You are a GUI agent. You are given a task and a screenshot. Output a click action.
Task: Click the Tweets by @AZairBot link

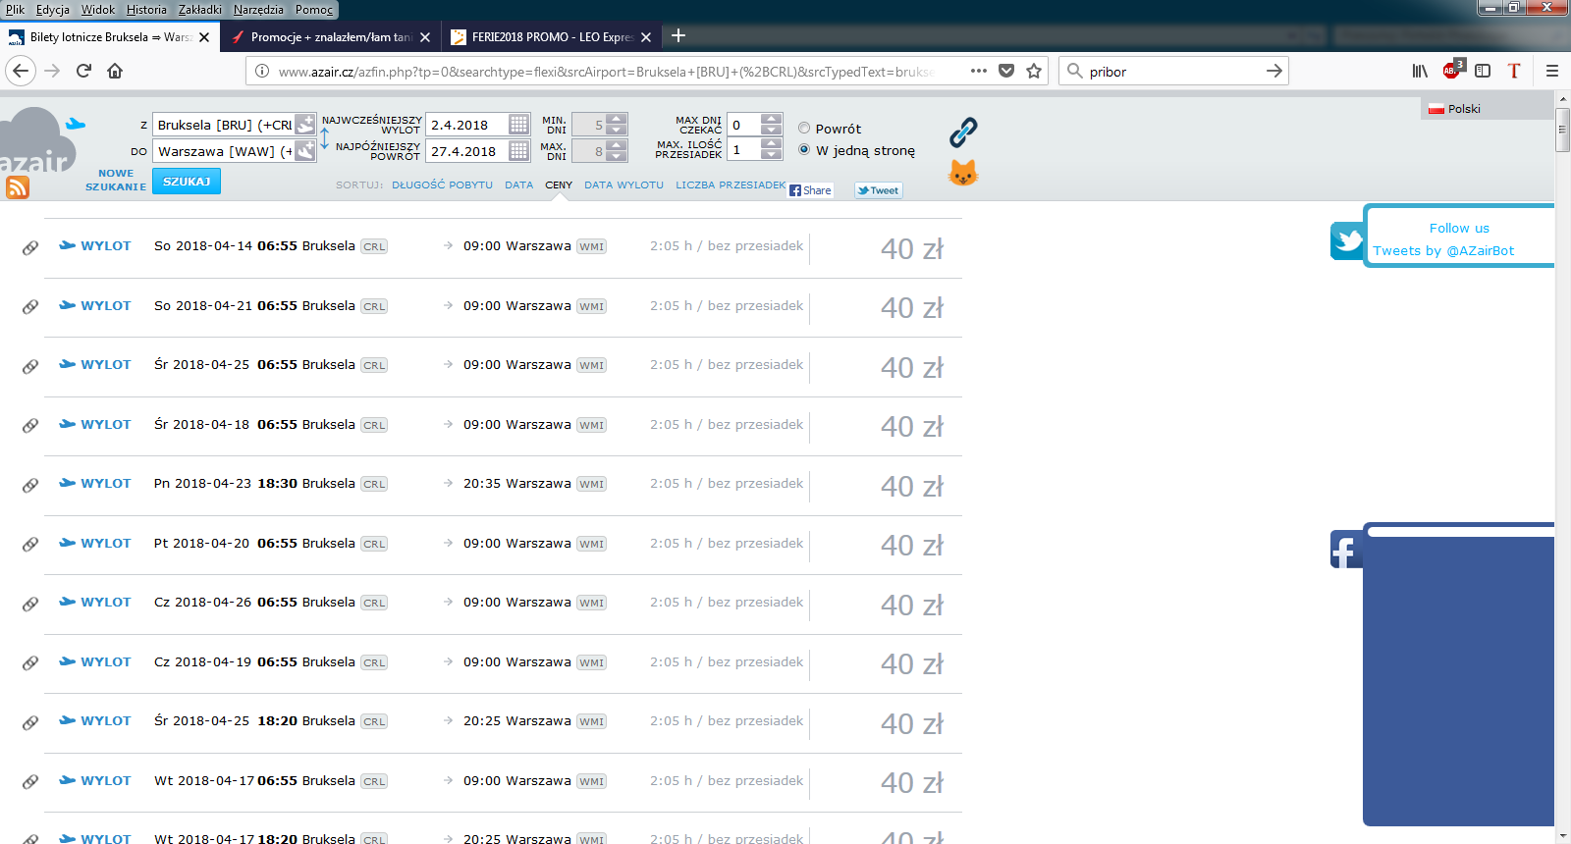[1443, 250]
